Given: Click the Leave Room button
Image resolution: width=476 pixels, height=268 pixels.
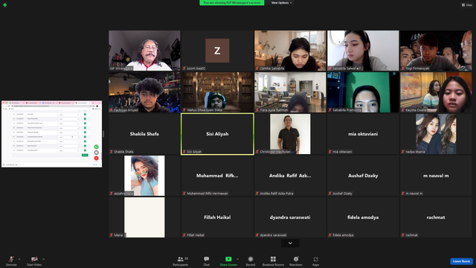Looking at the screenshot, I should [x=461, y=261].
